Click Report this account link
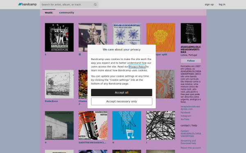The image size is (246, 153). [191, 148]
